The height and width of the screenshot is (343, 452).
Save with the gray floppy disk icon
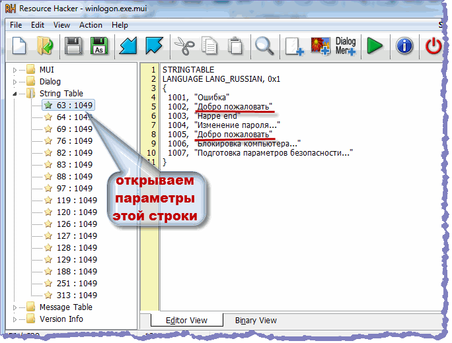click(73, 46)
